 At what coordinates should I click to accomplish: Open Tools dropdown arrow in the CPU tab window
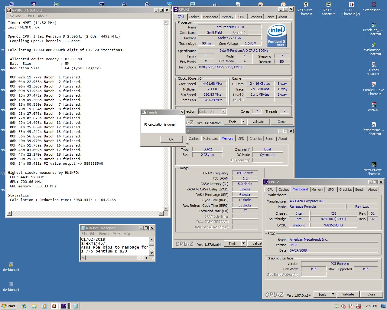[244, 122]
